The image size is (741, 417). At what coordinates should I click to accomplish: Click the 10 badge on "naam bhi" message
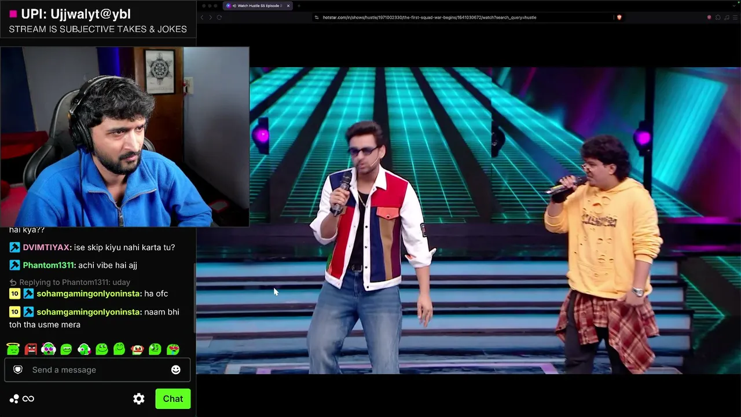click(14, 312)
